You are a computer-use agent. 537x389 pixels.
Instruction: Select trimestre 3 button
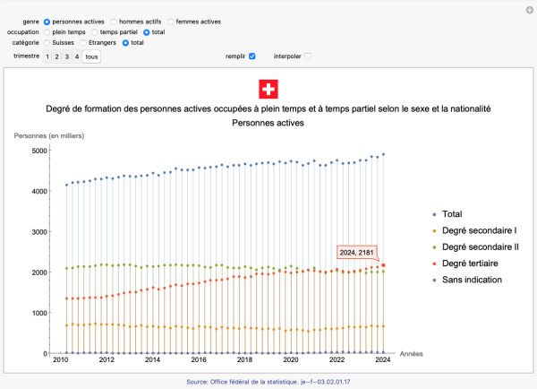click(67, 56)
